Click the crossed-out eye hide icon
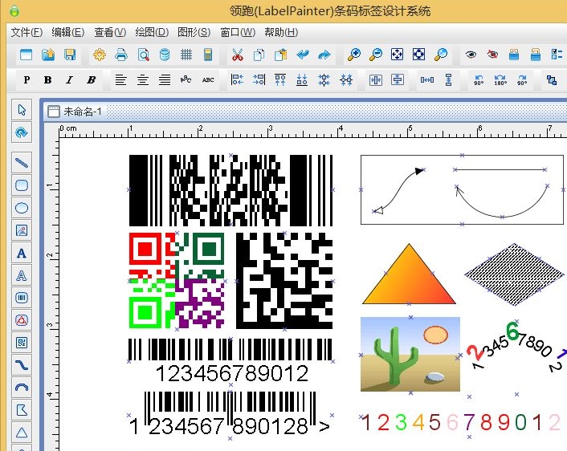This screenshot has width=567, height=451. [492, 55]
